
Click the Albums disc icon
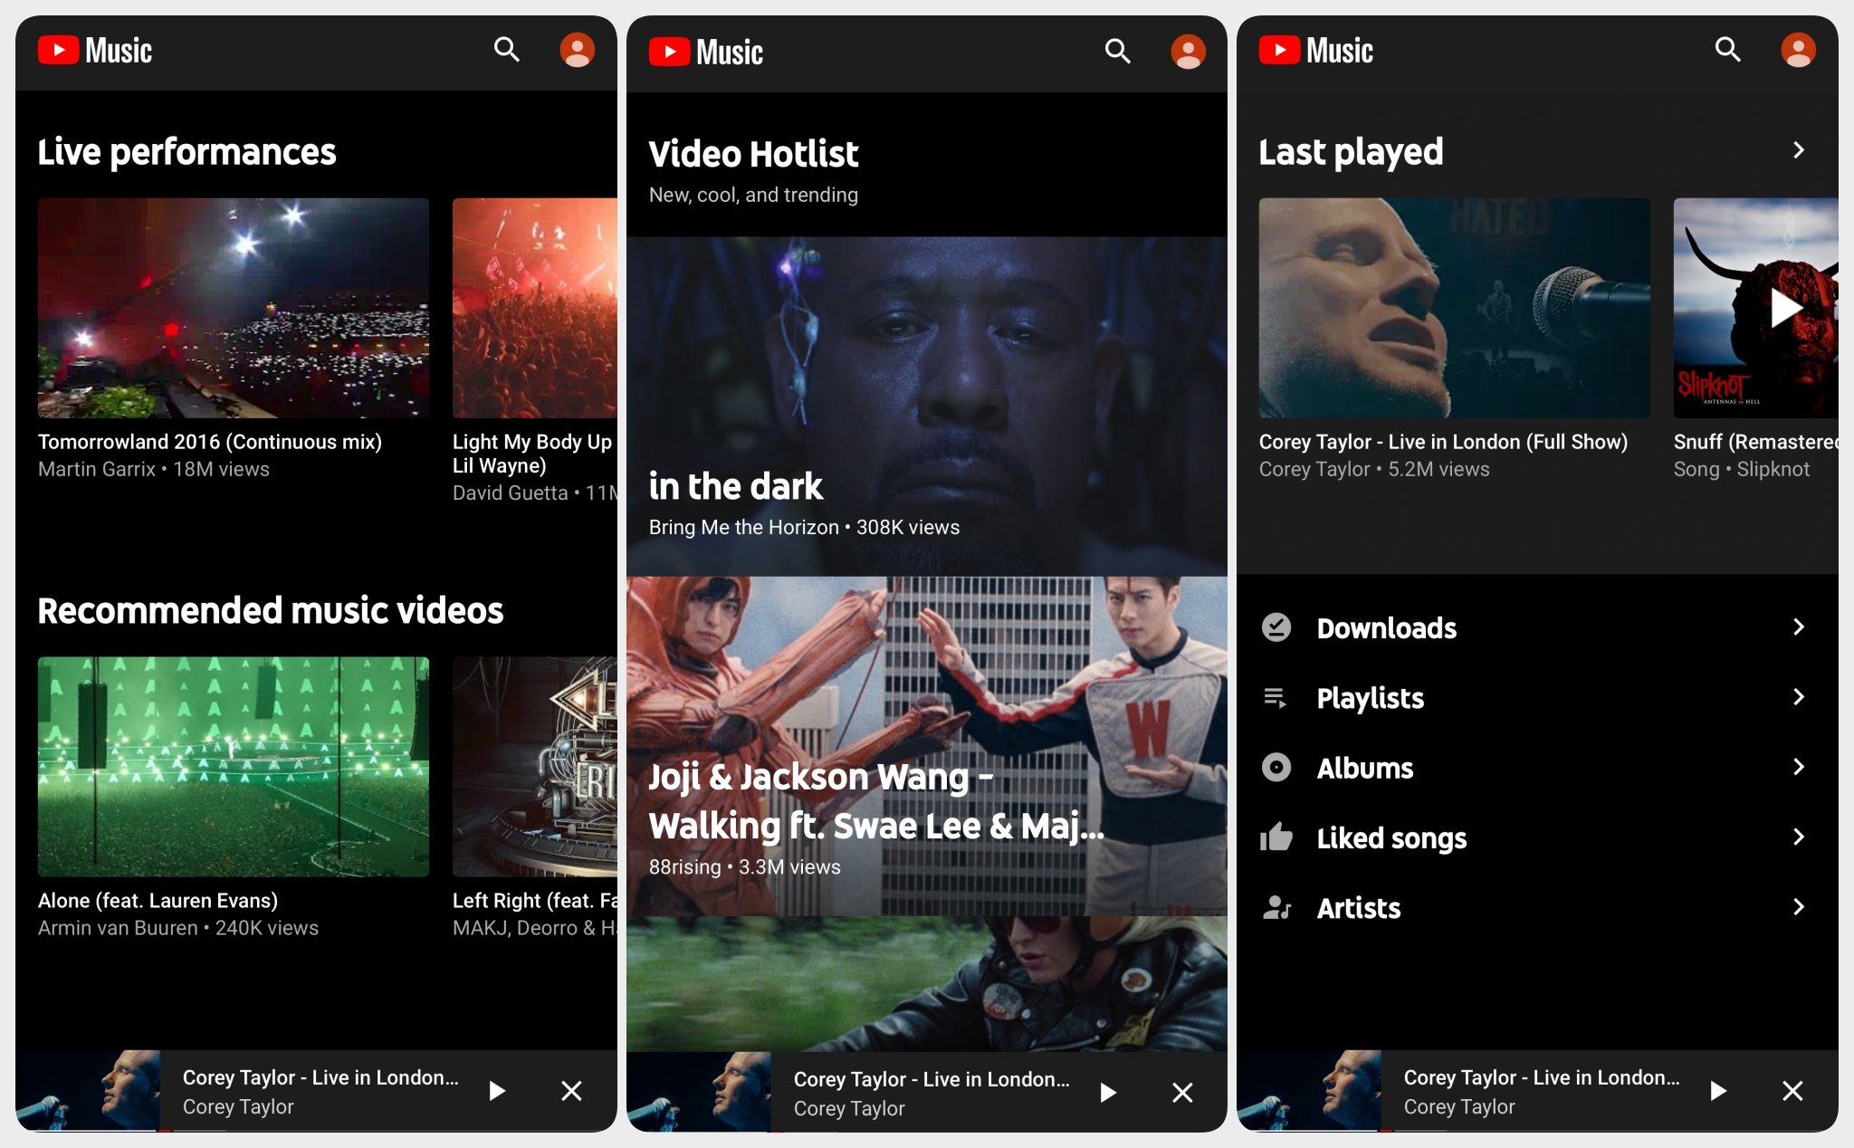click(x=1276, y=767)
